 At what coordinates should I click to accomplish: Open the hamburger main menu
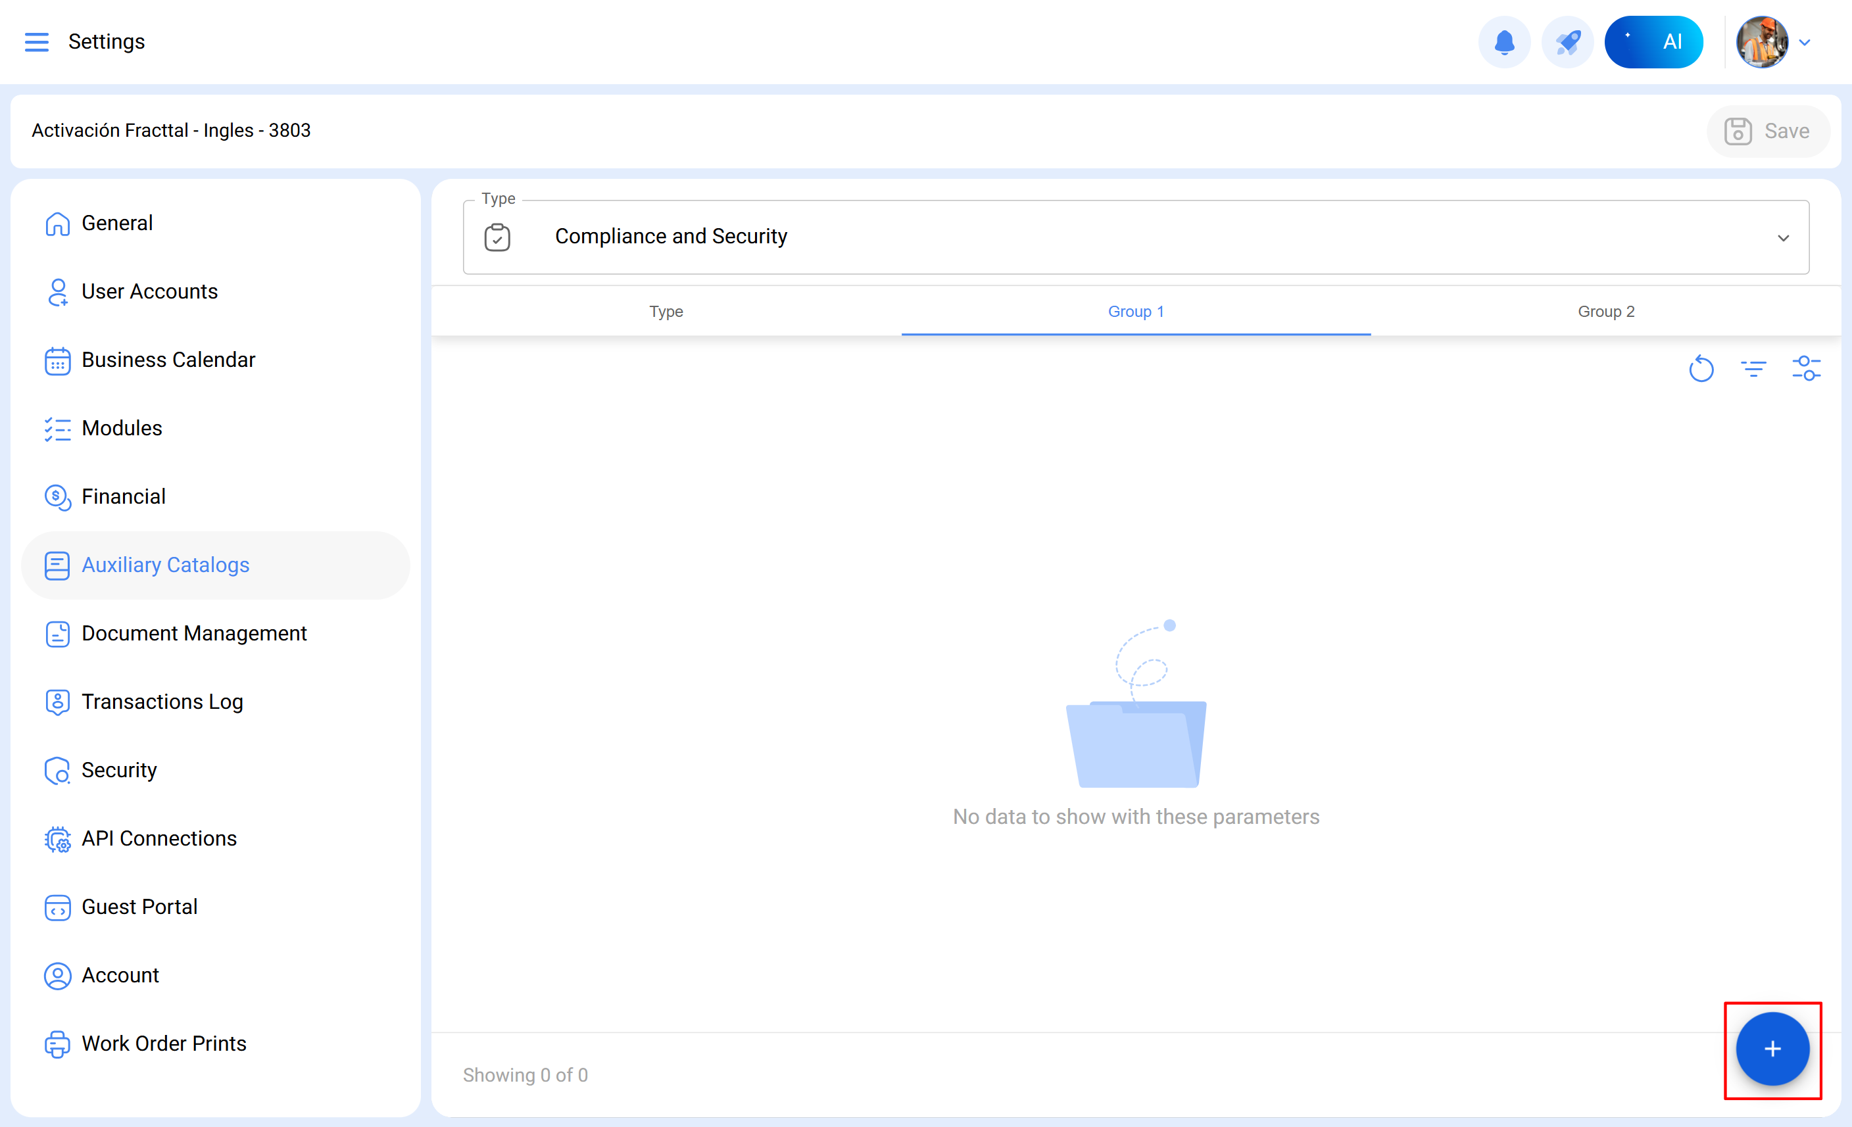[x=36, y=42]
